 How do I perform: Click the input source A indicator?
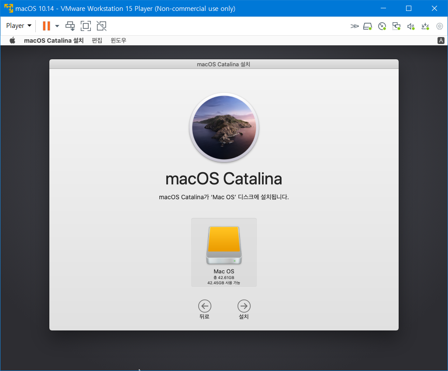pos(441,41)
